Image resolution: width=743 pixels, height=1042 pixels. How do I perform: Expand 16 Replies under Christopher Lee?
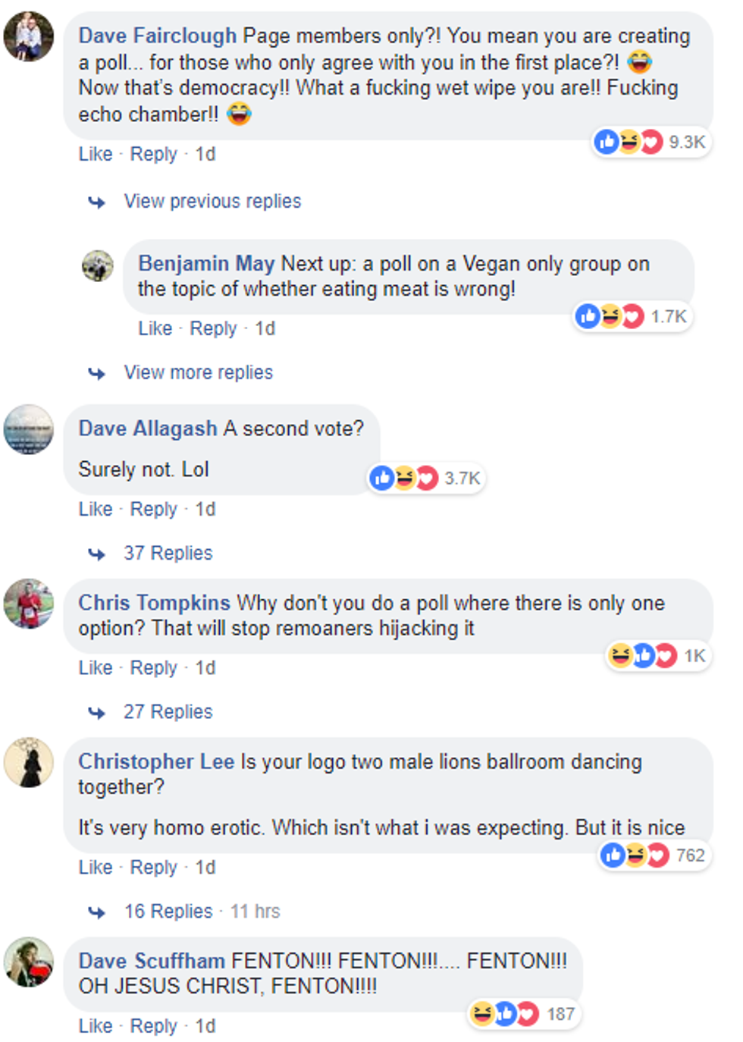coord(168,911)
